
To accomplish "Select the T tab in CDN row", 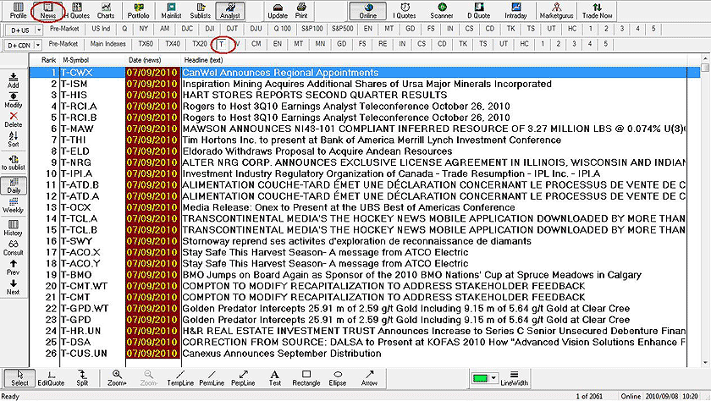I will (x=222, y=44).
